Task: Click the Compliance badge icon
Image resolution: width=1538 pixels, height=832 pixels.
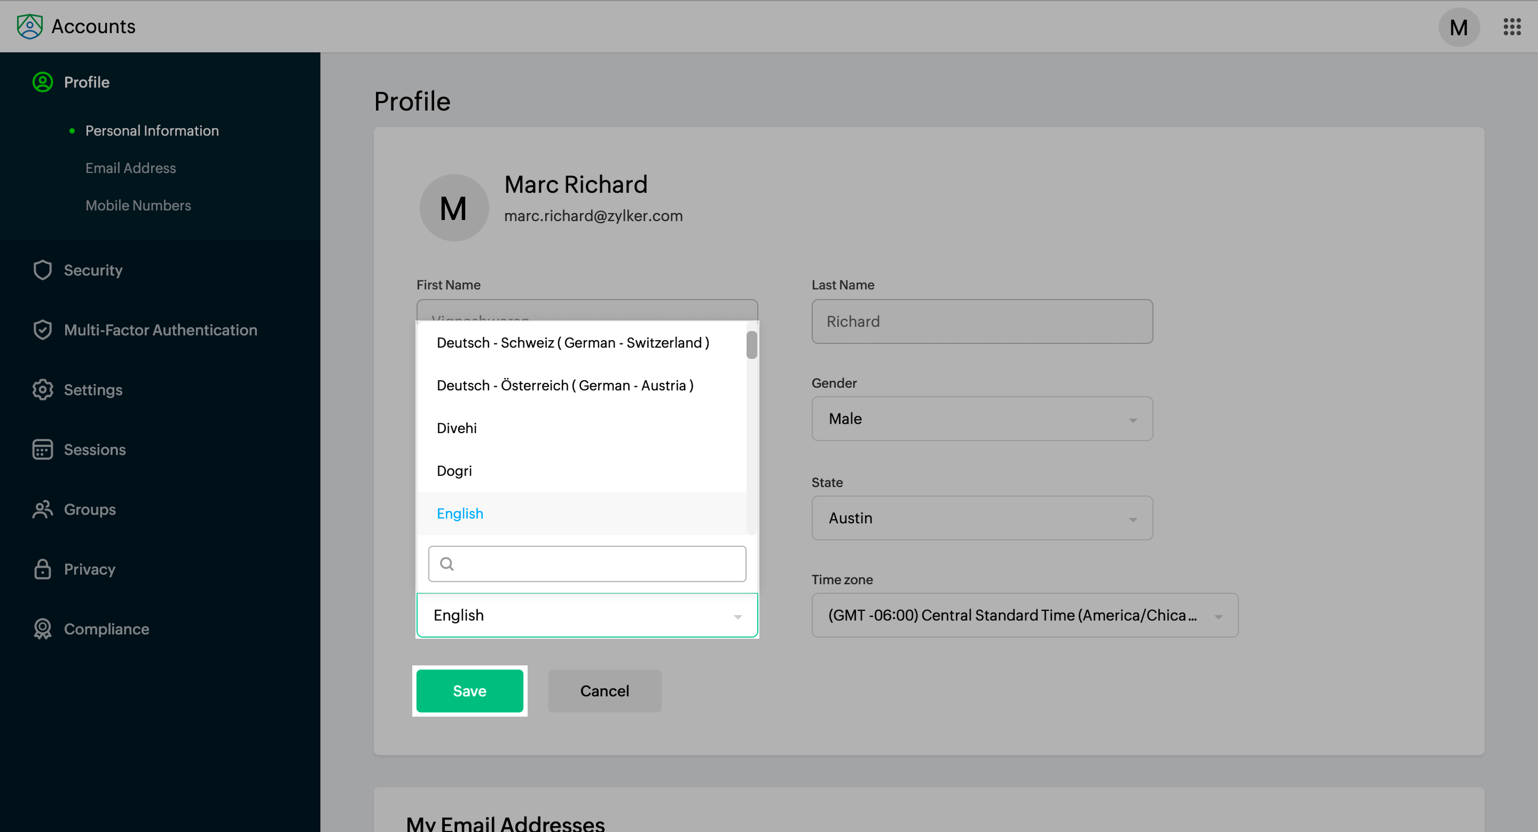Action: tap(42, 629)
